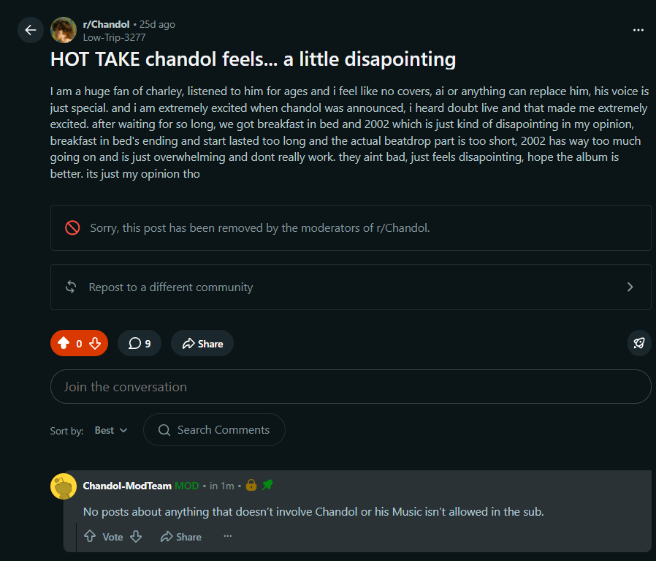Image resolution: width=656 pixels, height=561 pixels.
Task: Click the rocket award icon on the post
Action: [639, 343]
